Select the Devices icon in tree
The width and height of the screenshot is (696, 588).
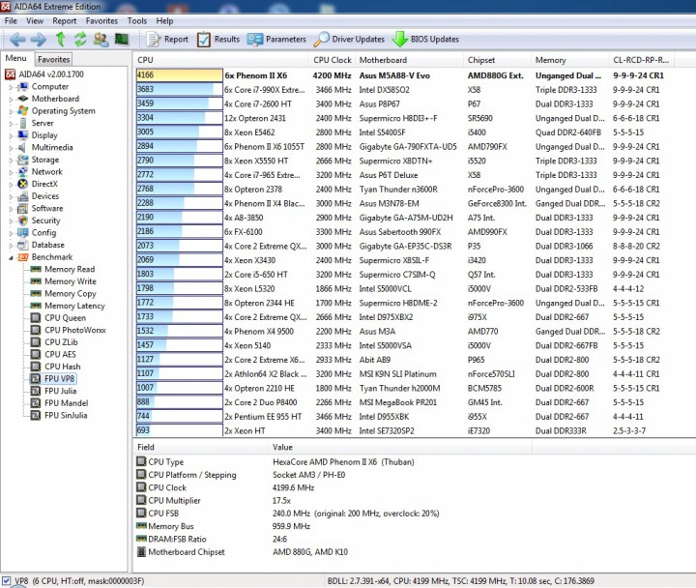(x=22, y=196)
